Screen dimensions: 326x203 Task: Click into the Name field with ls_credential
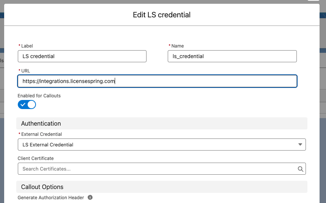[x=232, y=56]
